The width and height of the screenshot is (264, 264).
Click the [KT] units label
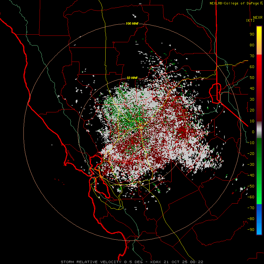(x=251, y=20)
